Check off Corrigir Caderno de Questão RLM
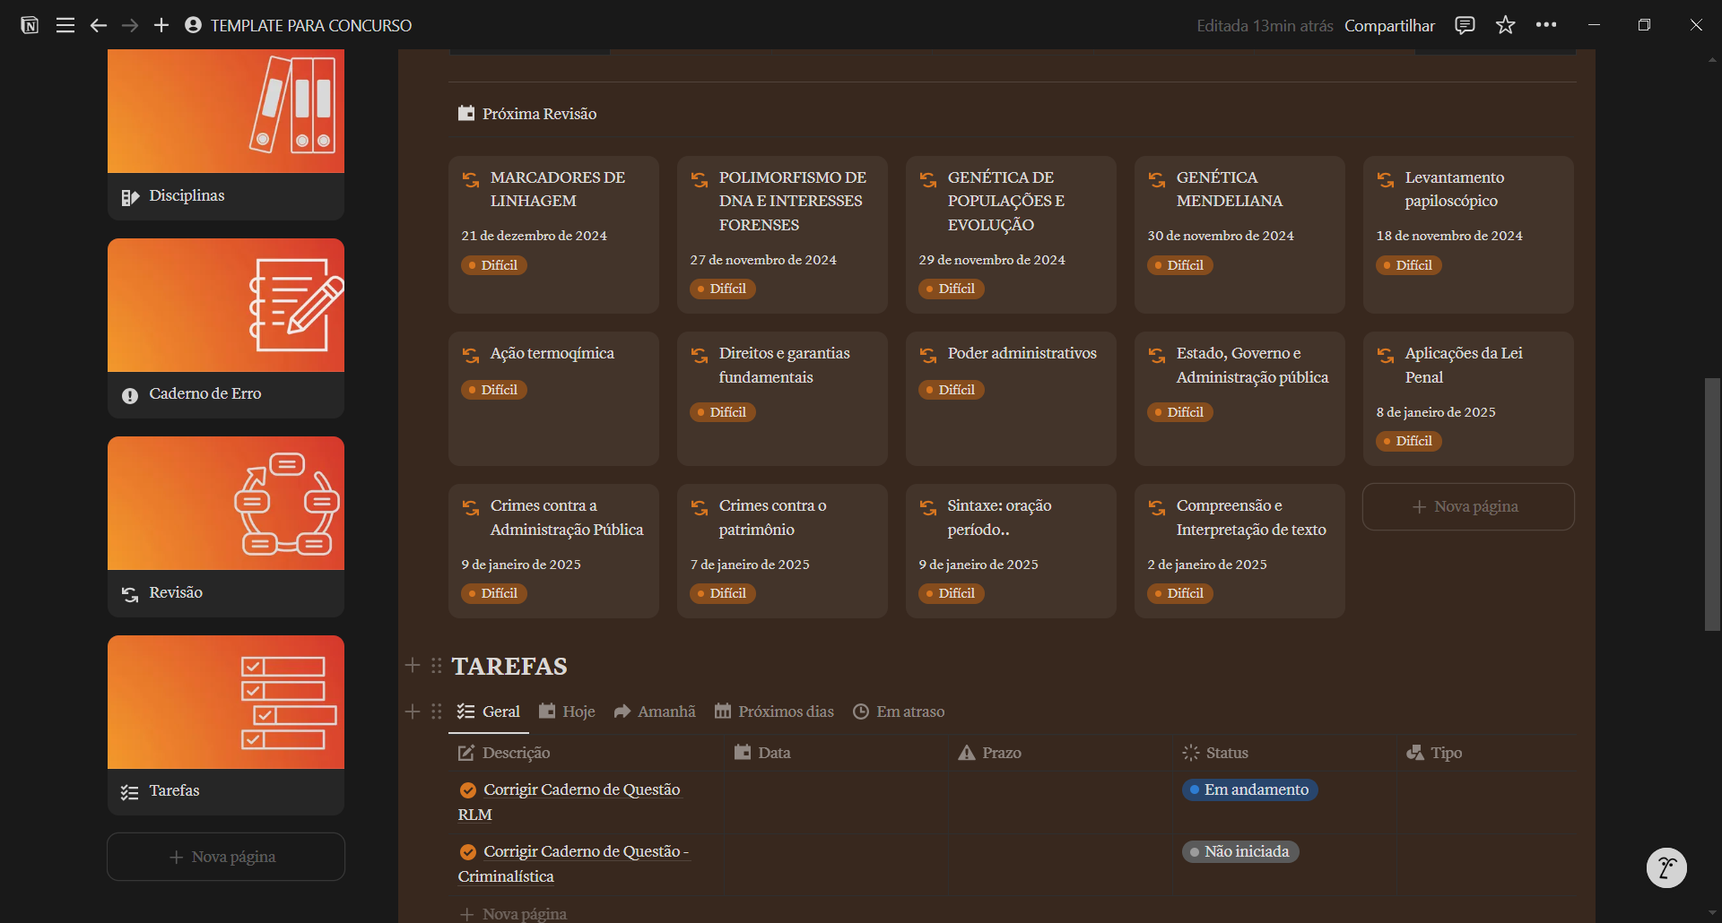1722x923 pixels. 468,790
